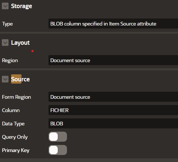Collapse the Layout section chevron
This screenshot has width=178, height=162.
coord(5,43)
